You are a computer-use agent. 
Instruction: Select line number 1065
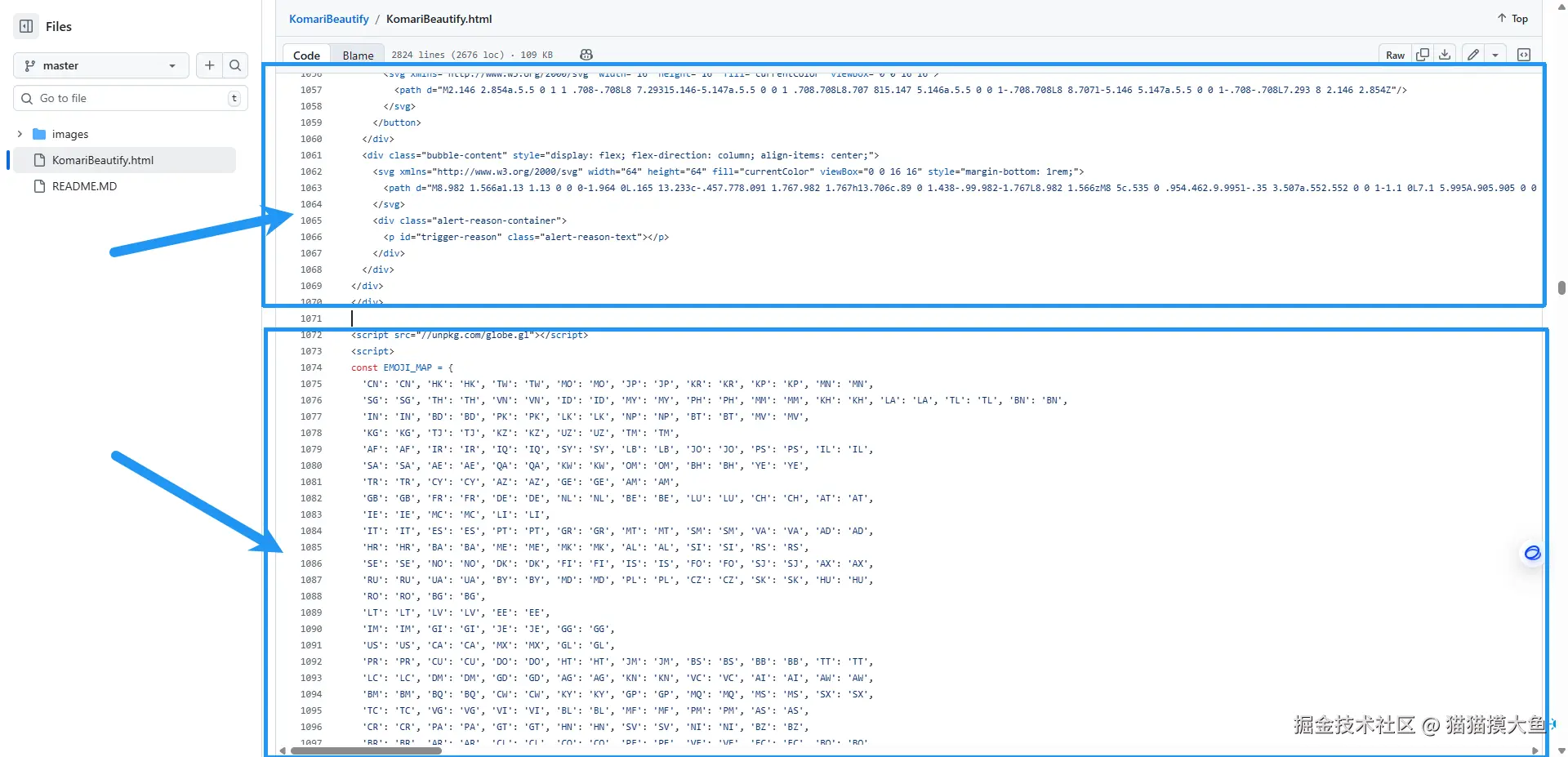tap(310, 220)
